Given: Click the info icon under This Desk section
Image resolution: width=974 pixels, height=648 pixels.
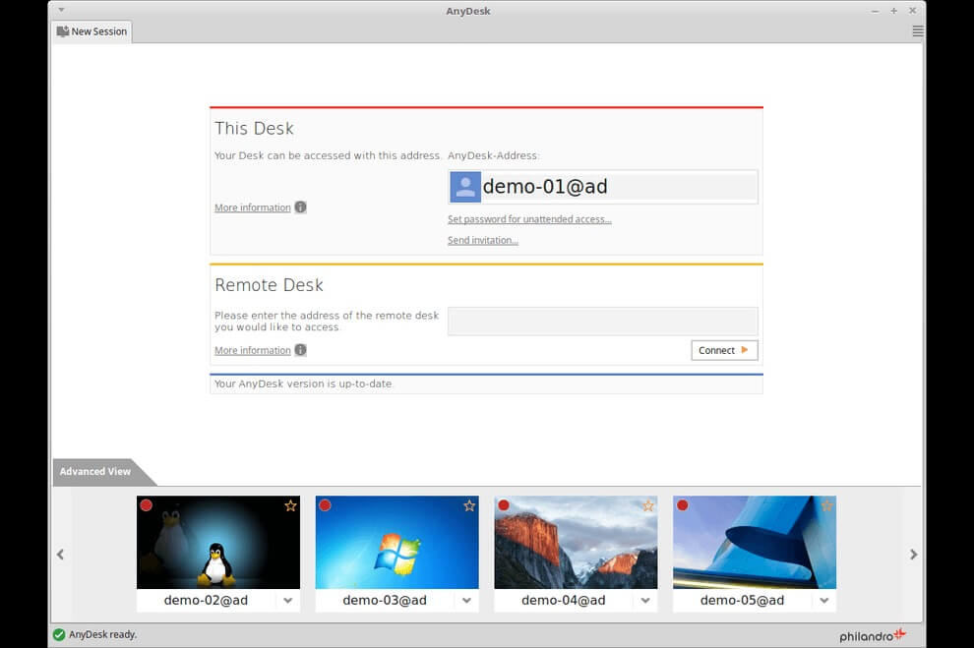Looking at the screenshot, I should (300, 206).
